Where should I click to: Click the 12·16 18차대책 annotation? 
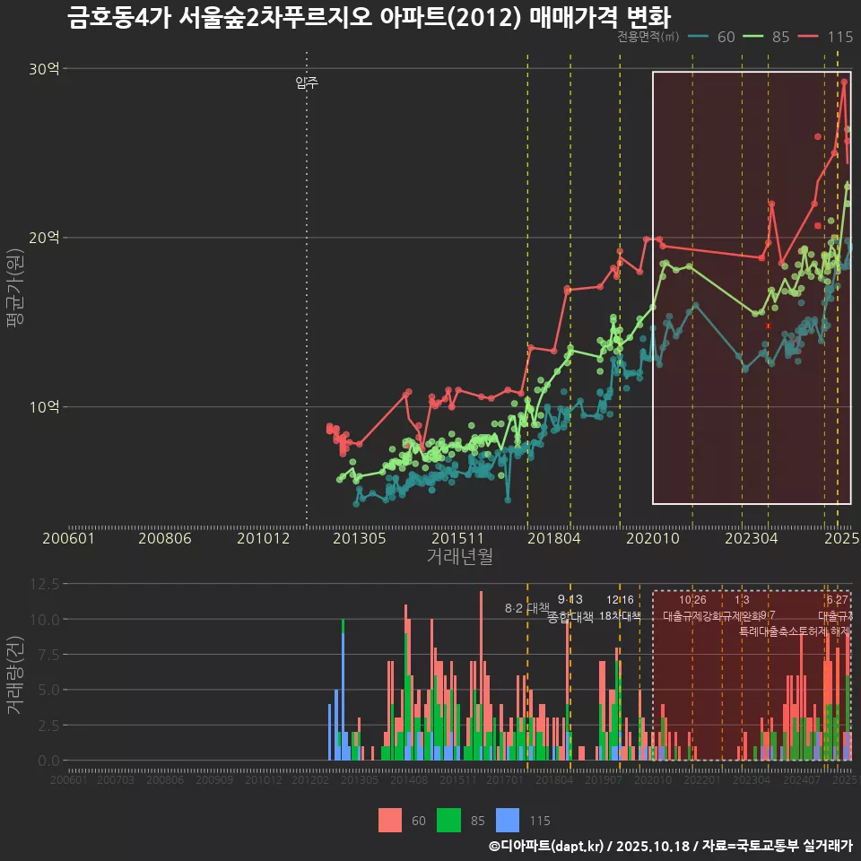(x=620, y=608)
